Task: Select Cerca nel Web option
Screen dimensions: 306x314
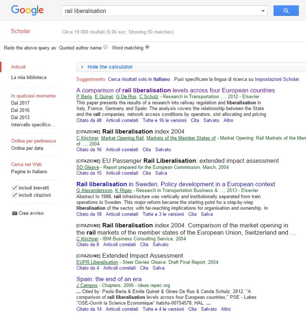Action: pos(27,164)
